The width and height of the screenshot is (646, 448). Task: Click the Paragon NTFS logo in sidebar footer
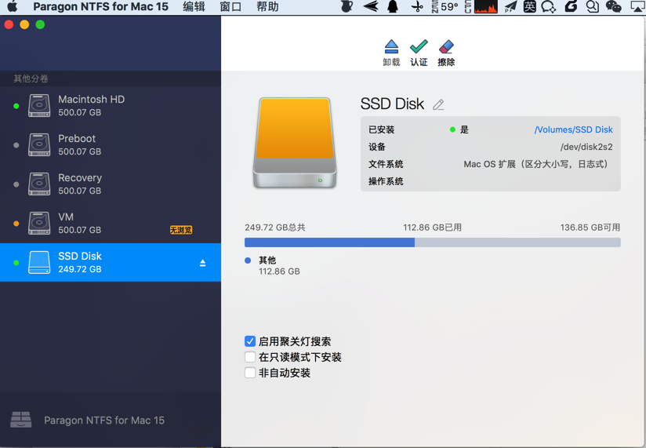tap(21, 420)
